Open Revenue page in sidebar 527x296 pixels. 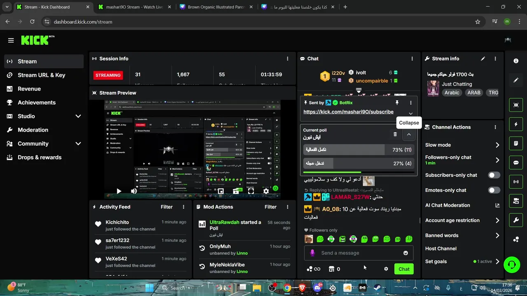point(44,89)
